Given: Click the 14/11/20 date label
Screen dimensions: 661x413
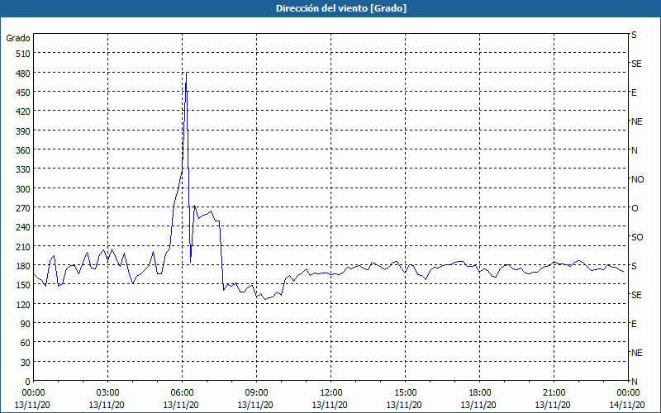Looking at the screenshot, I should (x=627, y=405).
